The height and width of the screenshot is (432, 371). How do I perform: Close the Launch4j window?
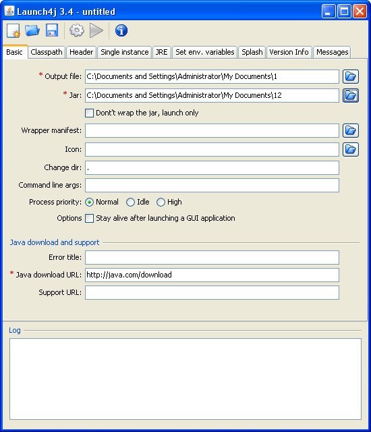tap(360, 11)
